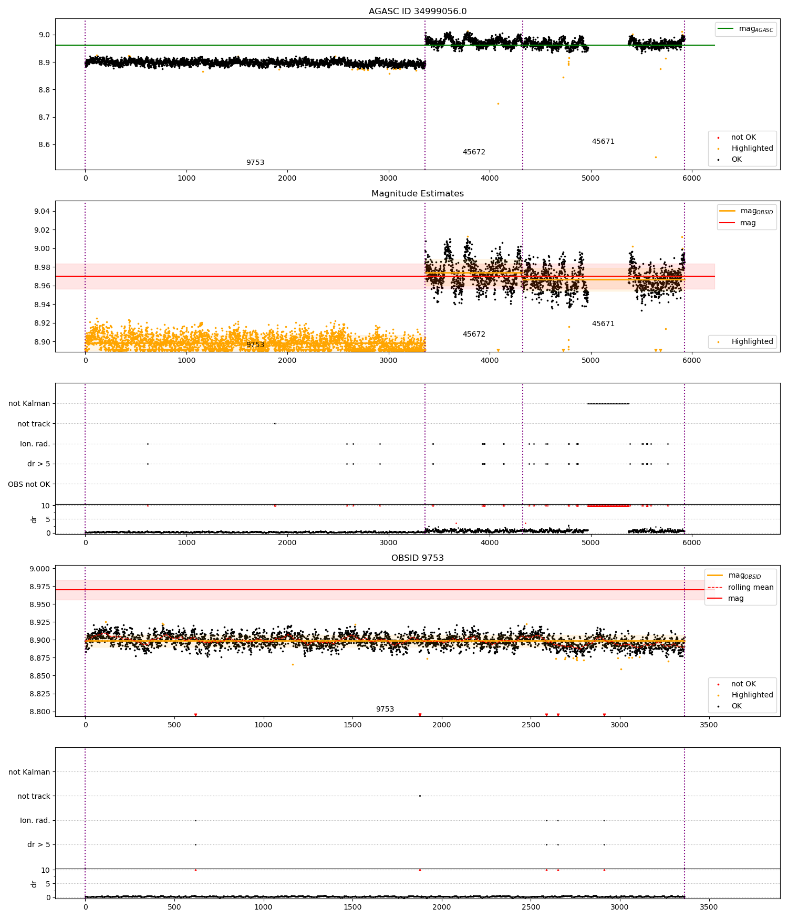Click the '45671' label in Magnitude Estimates panel

click(x=603, y=323)
